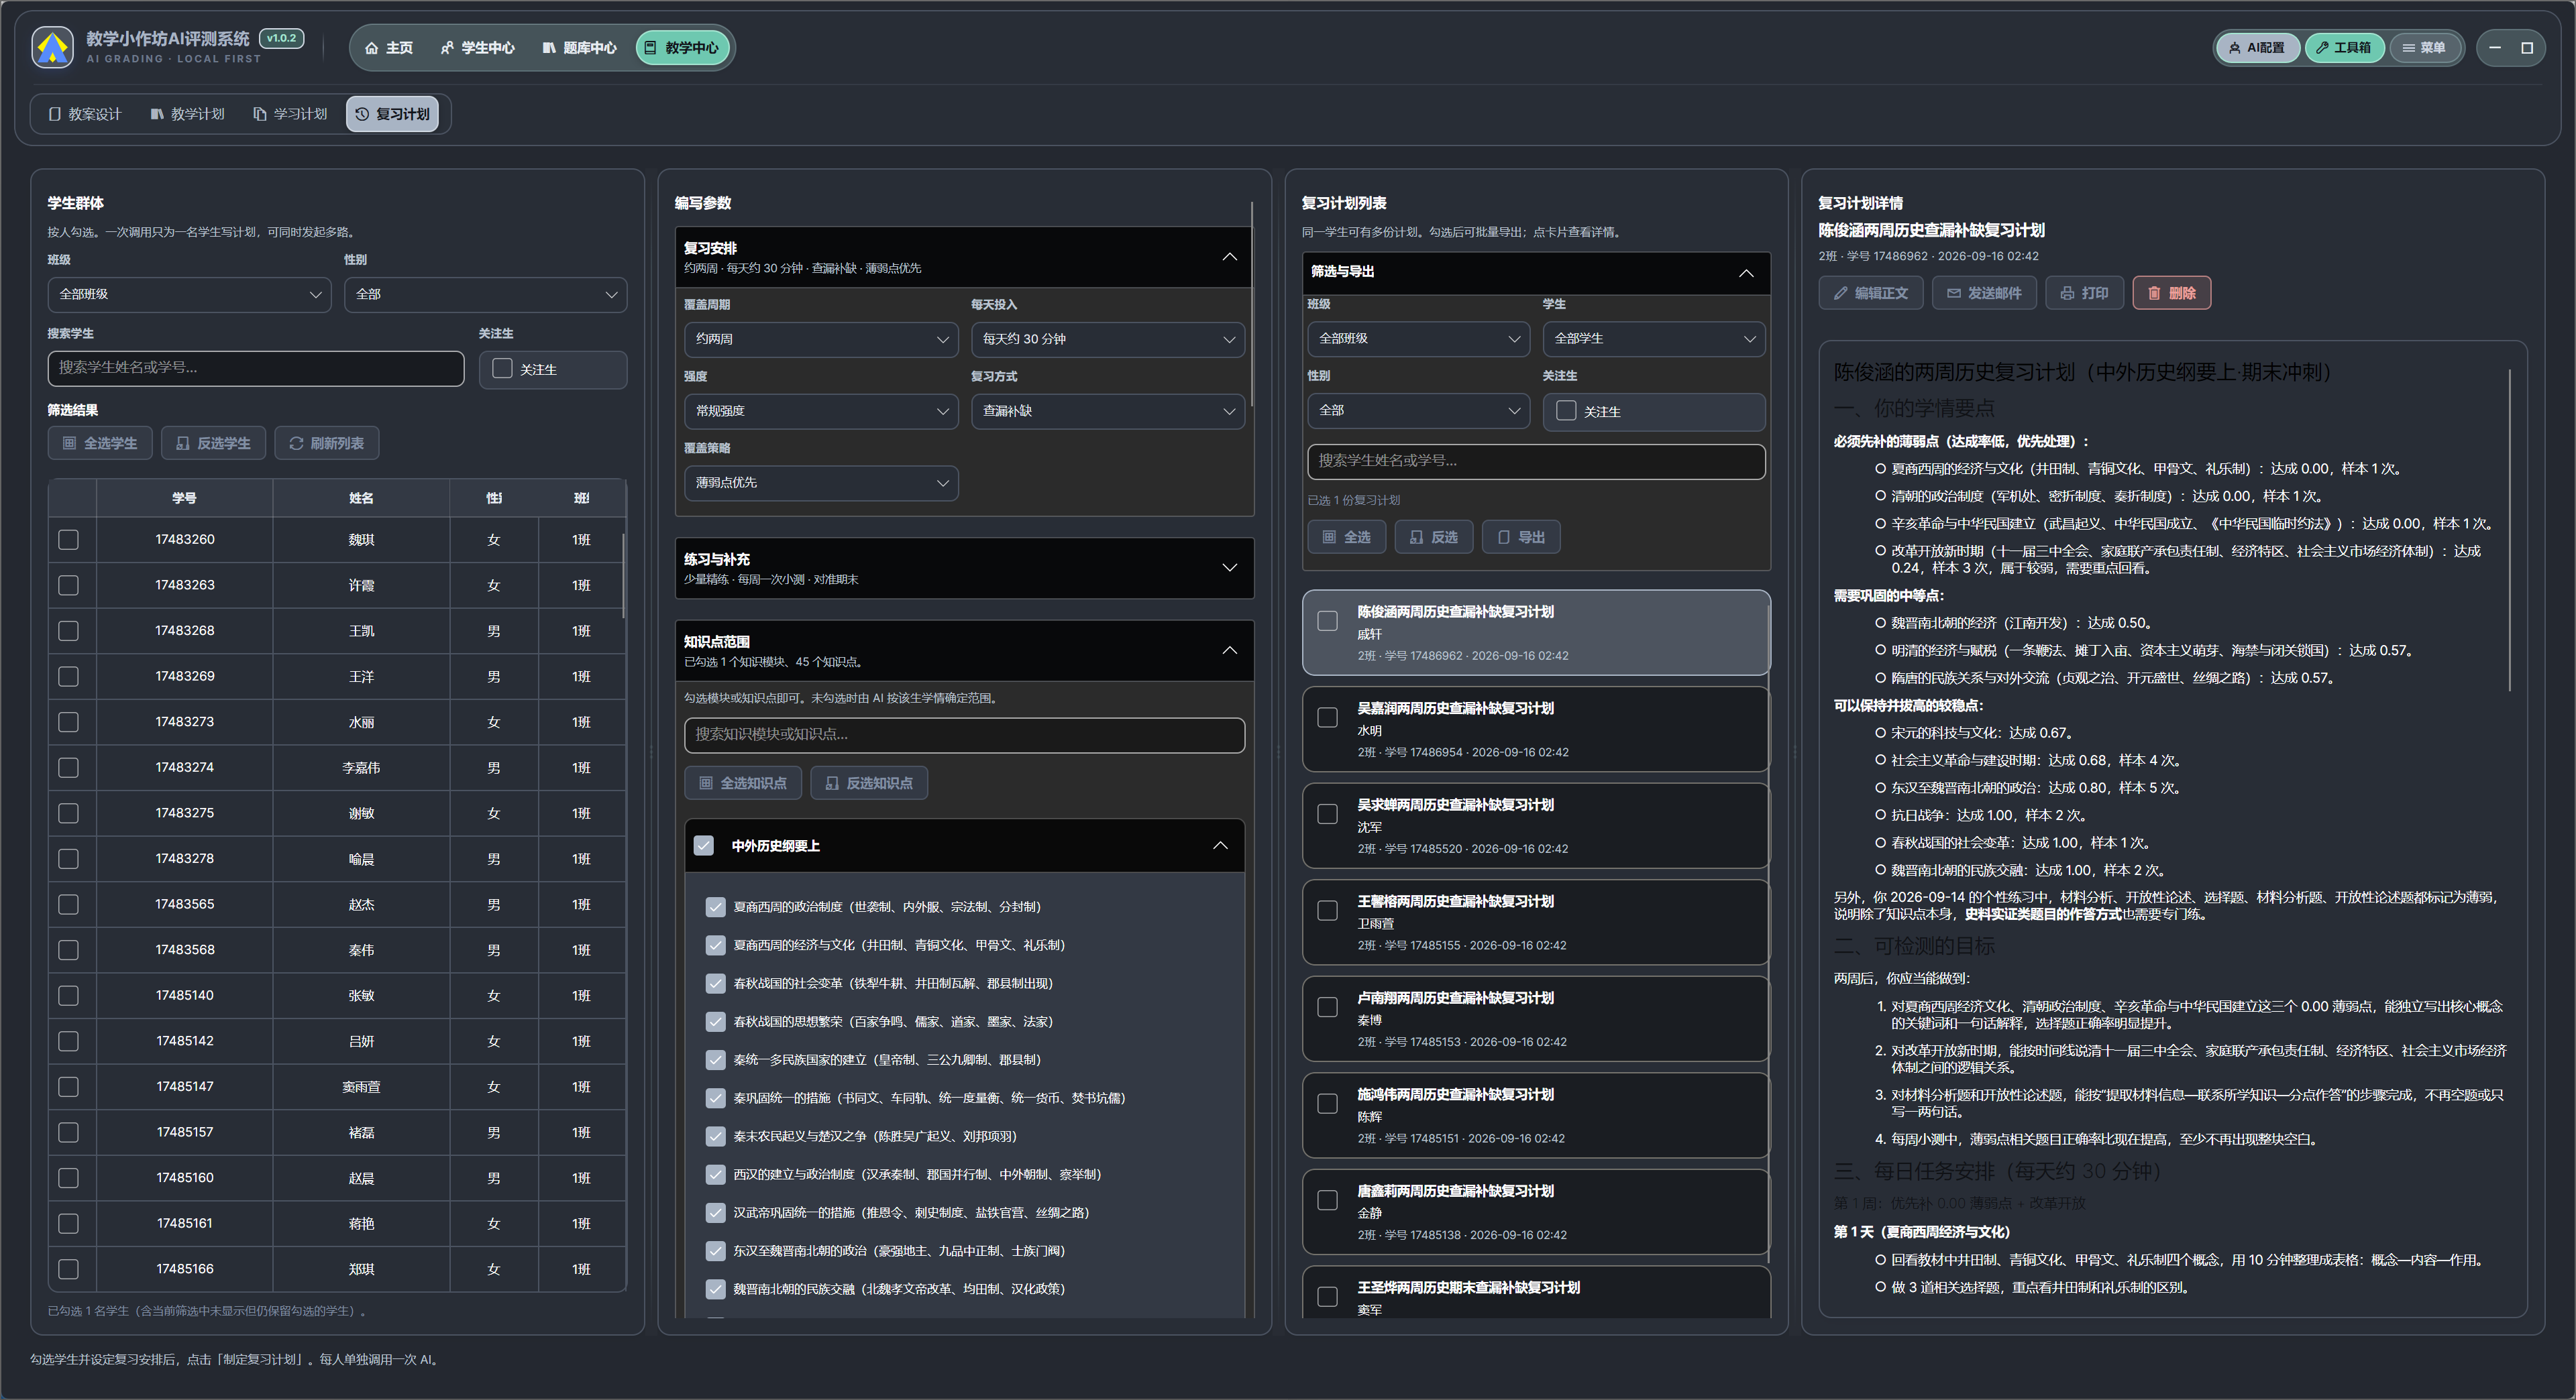Click the red 删除 button
Viewport: 2576px width, 1400px height.
[2171, 294]
